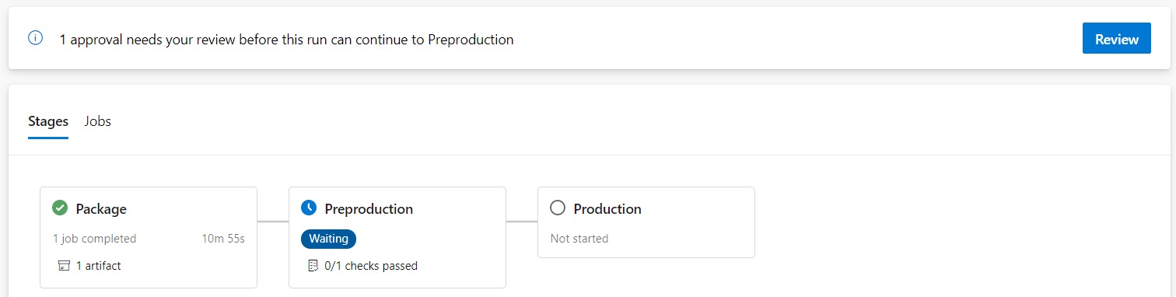Click the Waiting status badge
1176x297 pixels.
coord(328,239)
